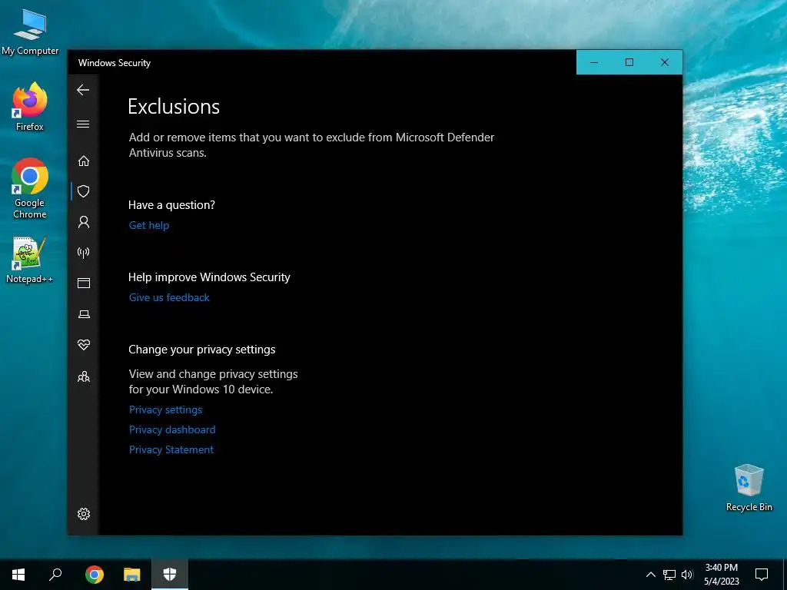The width and height of the screenshot is (787, 590).
Task: Open the volume speaker tray icon
Action: point(687,575)
